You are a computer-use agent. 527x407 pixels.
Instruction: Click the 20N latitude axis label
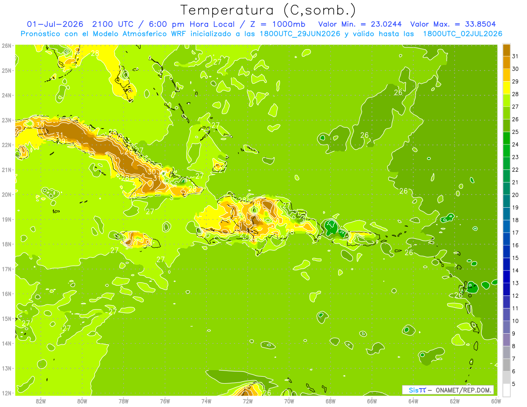tap(6, 194)
